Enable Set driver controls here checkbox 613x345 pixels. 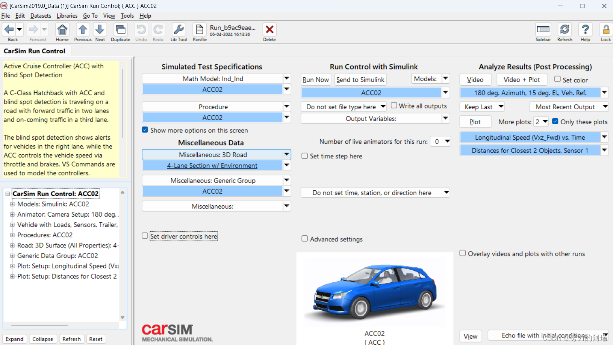click(145, 236)
